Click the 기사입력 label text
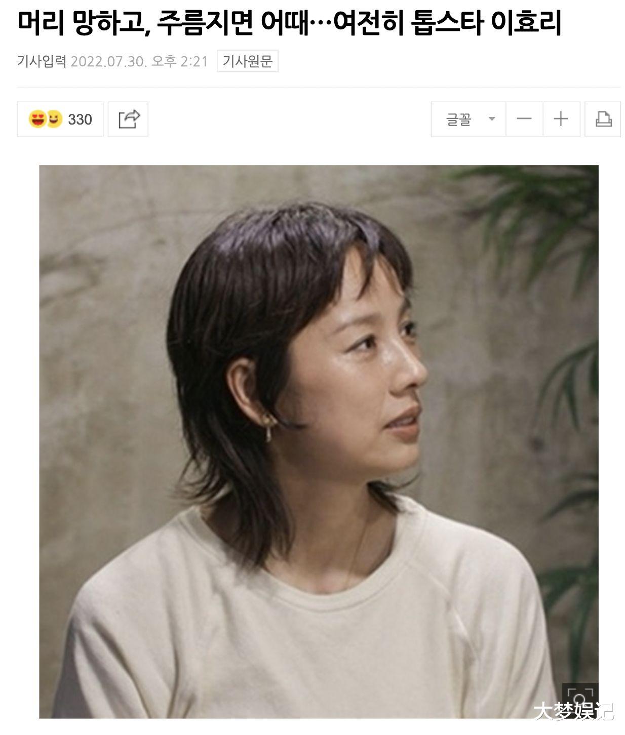 pyautogui.click(x=42, y=61)
